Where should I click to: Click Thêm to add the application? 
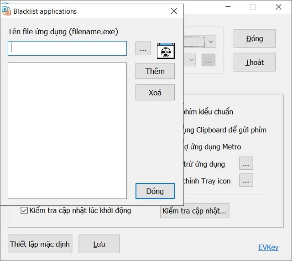(155, 71)
